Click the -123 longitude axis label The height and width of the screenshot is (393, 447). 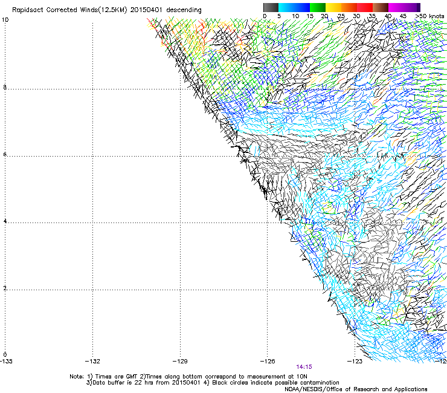(355, 362)
